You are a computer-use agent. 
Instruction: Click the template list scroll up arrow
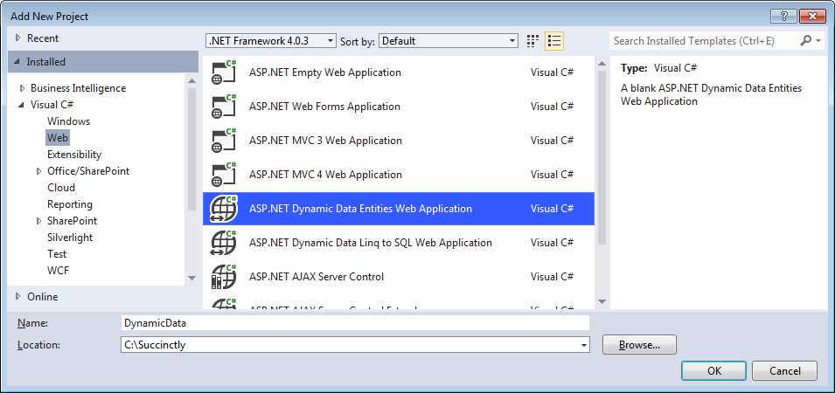click(x=602, y=64)
